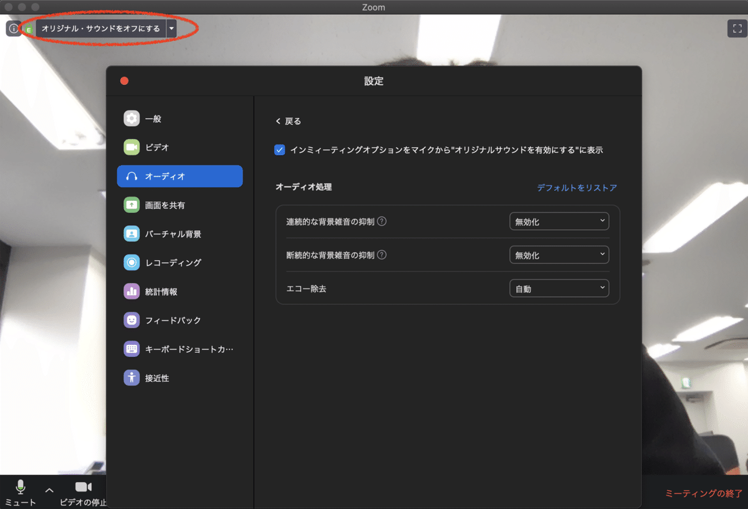Click the オーディオ処理 heading text
Image resolution: width=748 pixels, height=509 pixels.
[x=304, y=187]
